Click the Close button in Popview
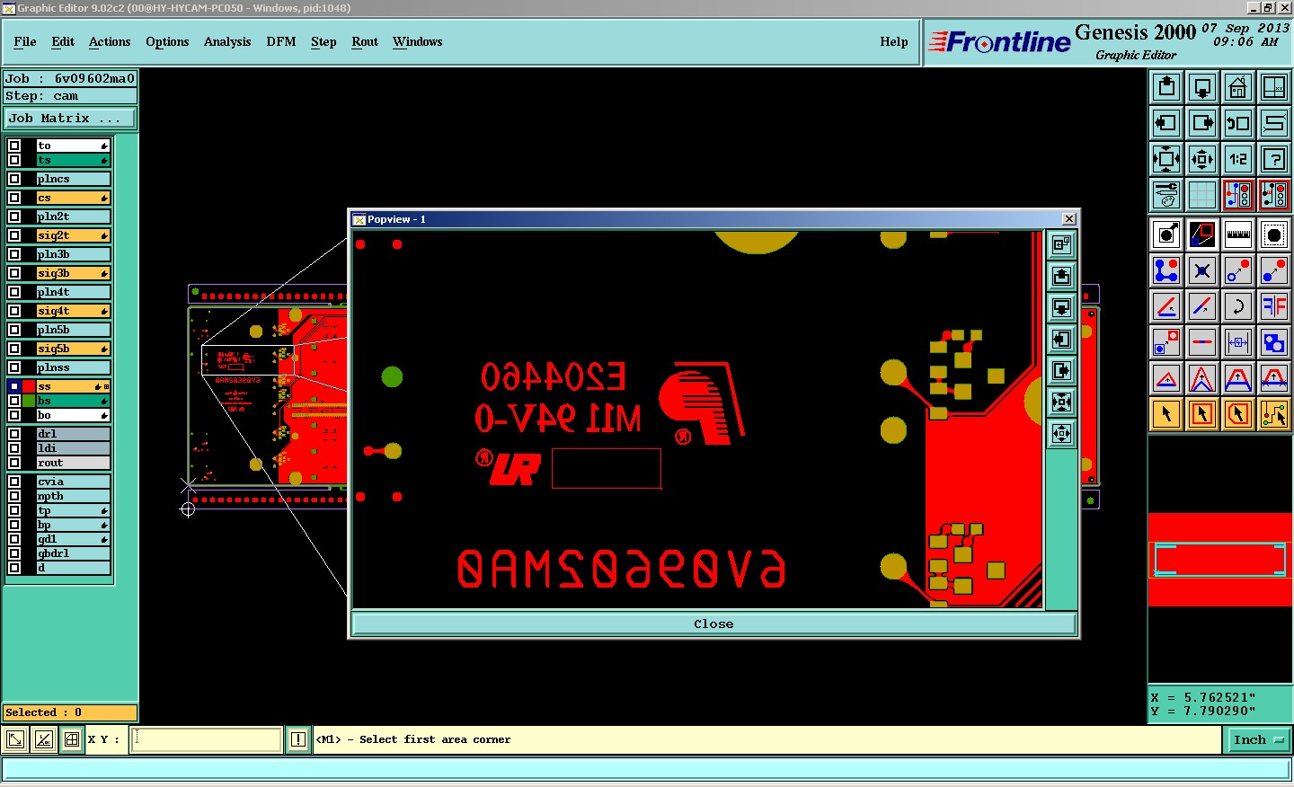This screenshot has width=1294, height=787. pos(714,623)
